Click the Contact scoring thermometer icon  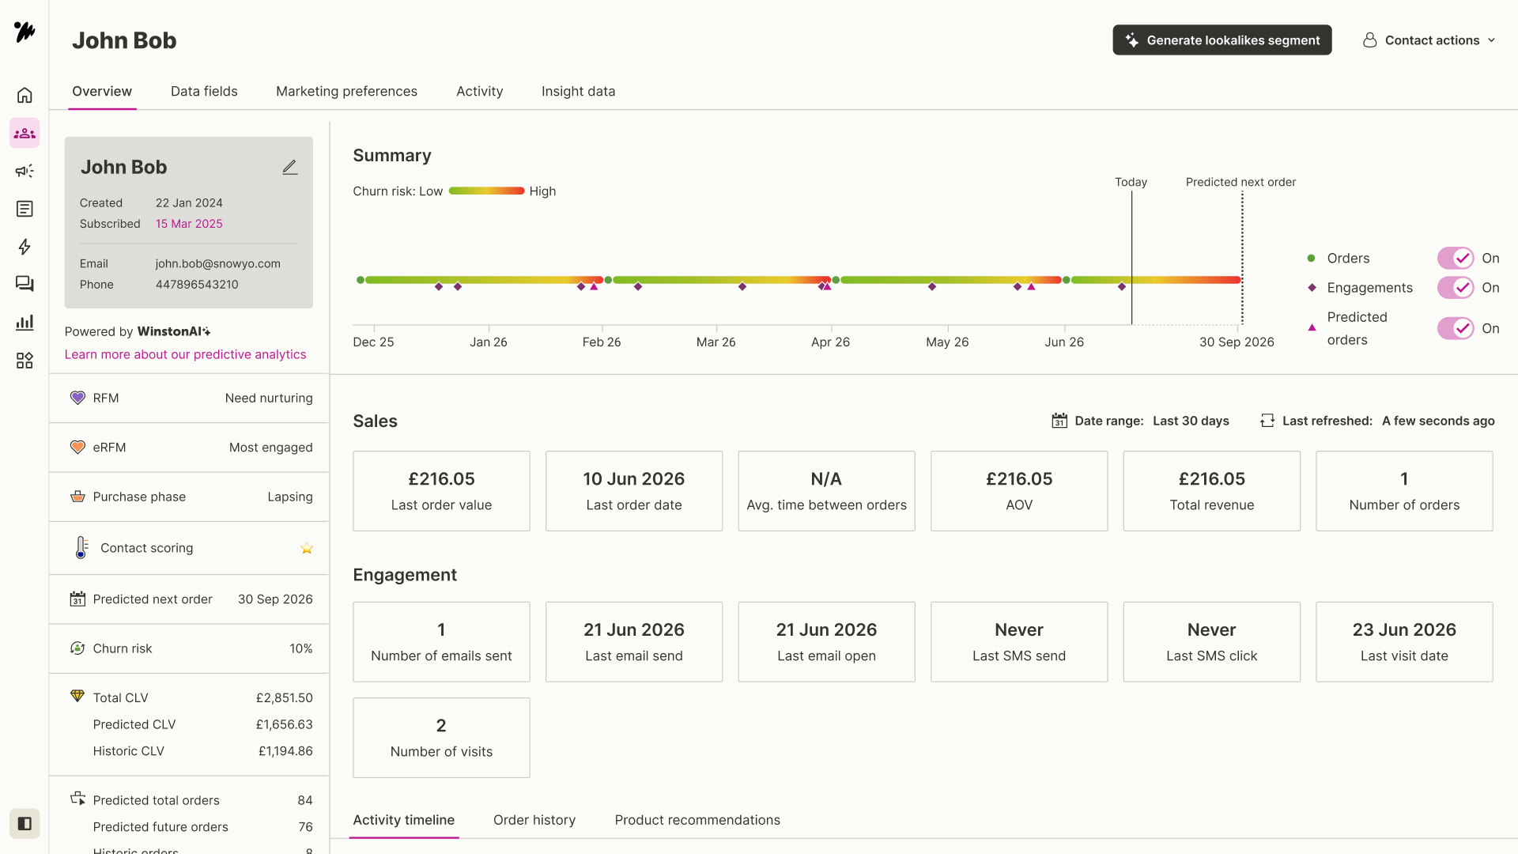[81, 547]
